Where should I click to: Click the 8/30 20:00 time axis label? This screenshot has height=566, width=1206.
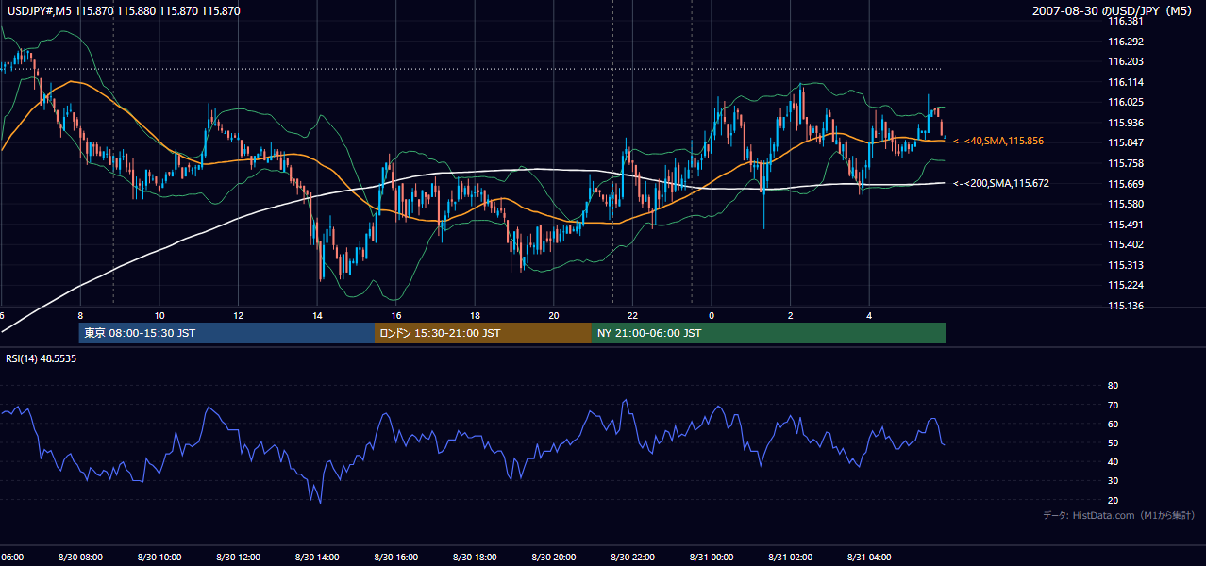tap(553, 558)
